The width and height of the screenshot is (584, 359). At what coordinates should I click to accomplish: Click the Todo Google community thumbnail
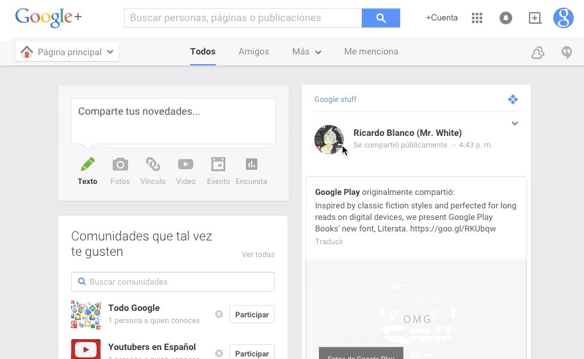[x=86, y=315]
